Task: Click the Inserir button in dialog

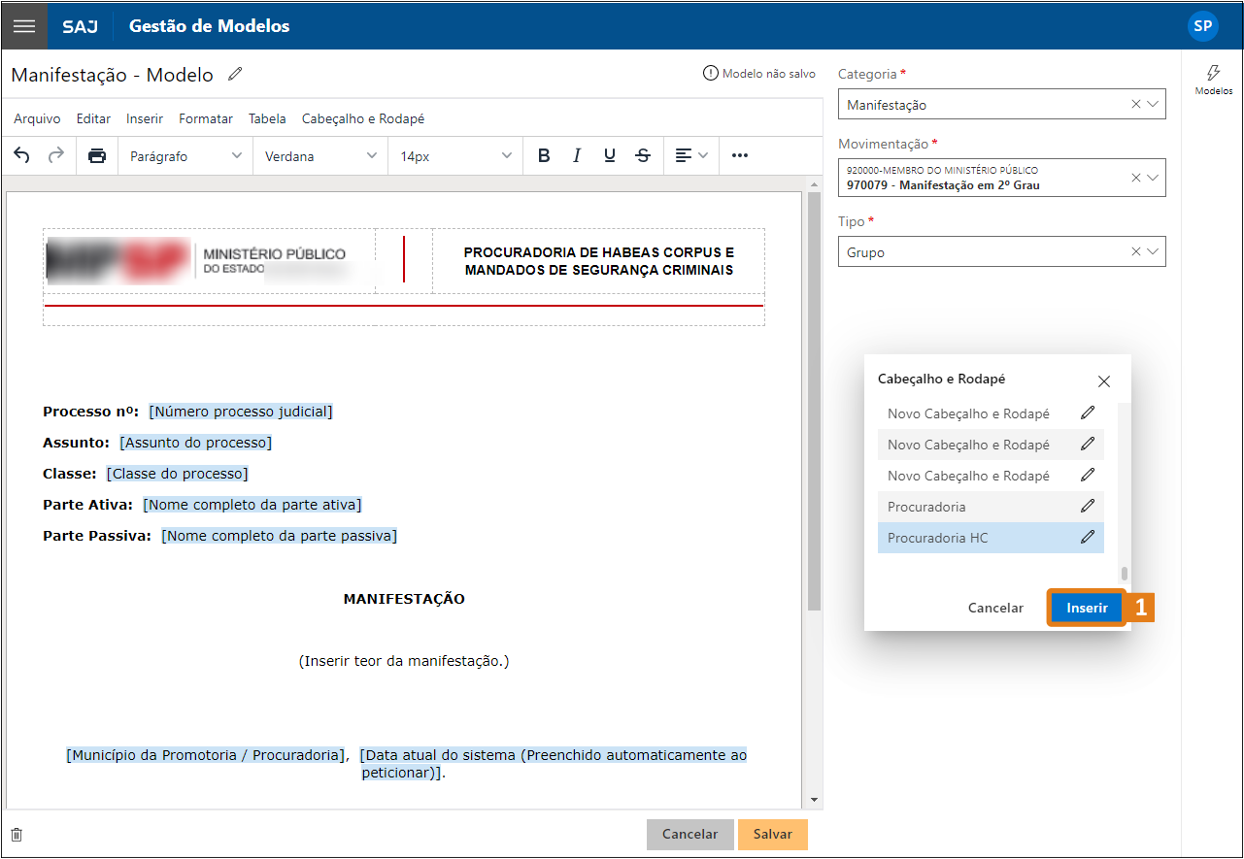Action: click(1087, 608)
